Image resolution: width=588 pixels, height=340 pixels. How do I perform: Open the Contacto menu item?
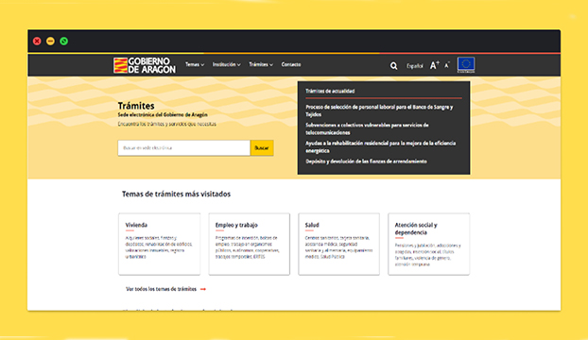click(291, 65)
